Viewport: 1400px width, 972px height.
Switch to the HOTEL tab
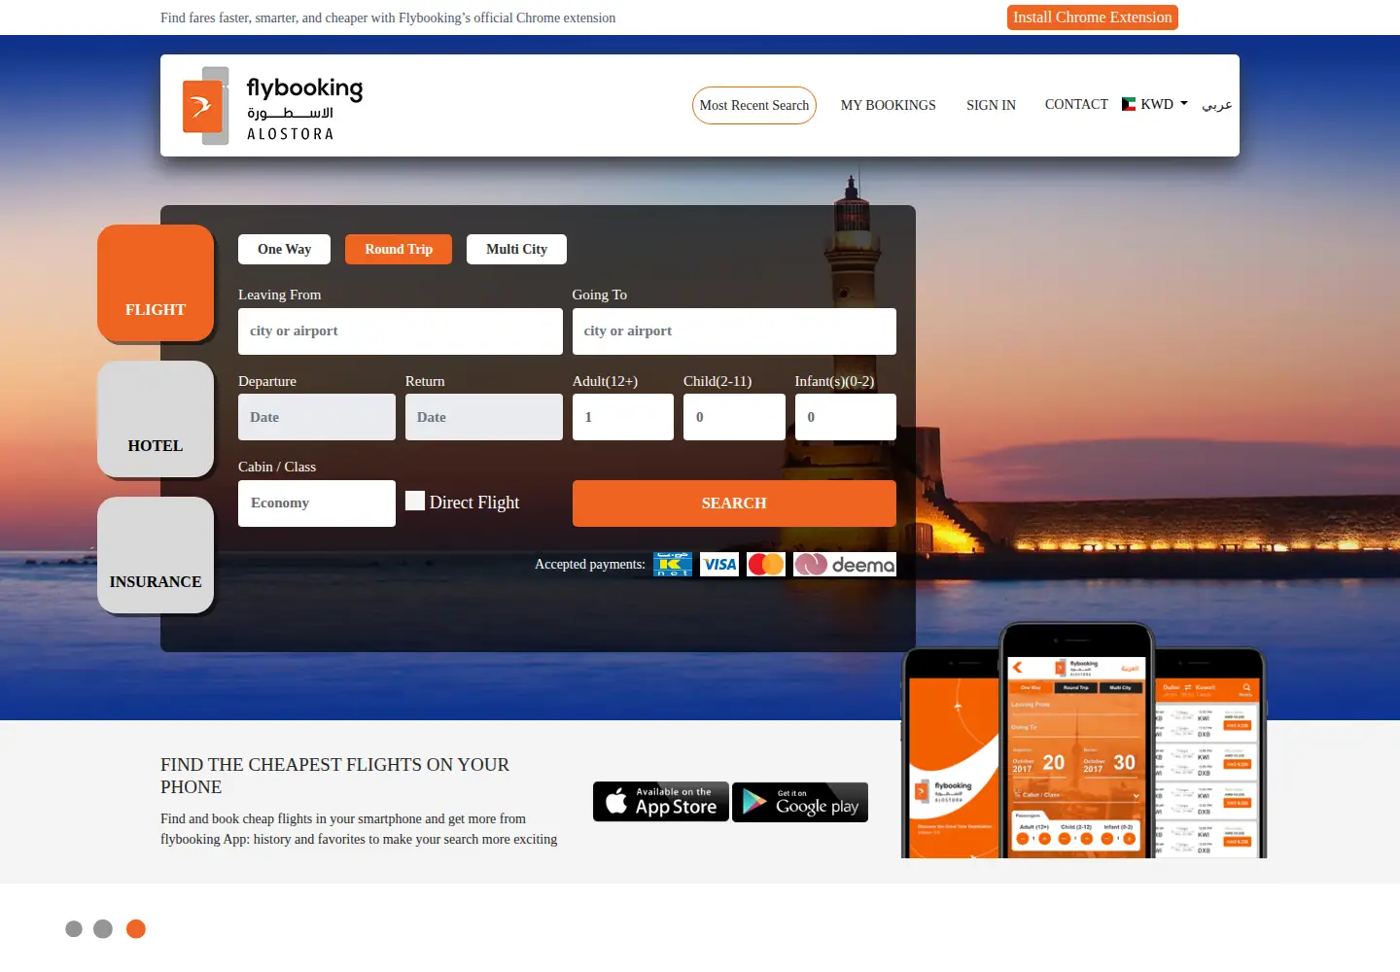click(x=156, y=419)
